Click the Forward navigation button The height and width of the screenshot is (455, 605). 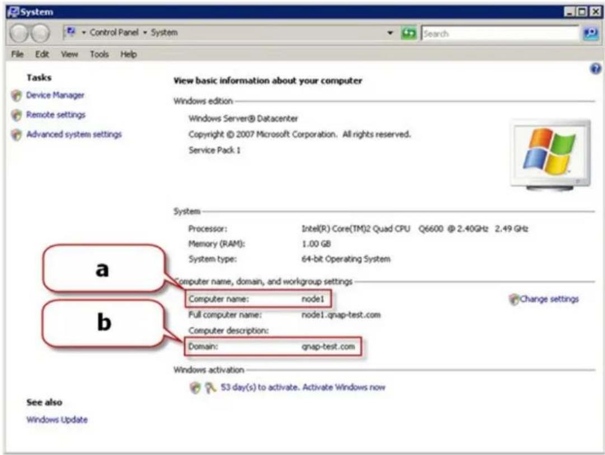point(40,33)
